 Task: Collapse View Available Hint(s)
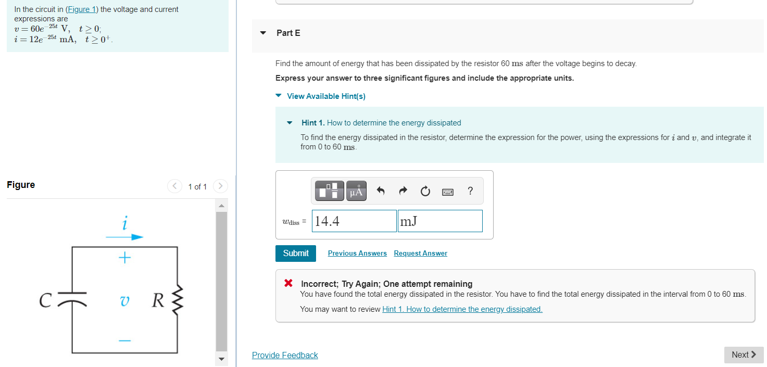point(279,96)
